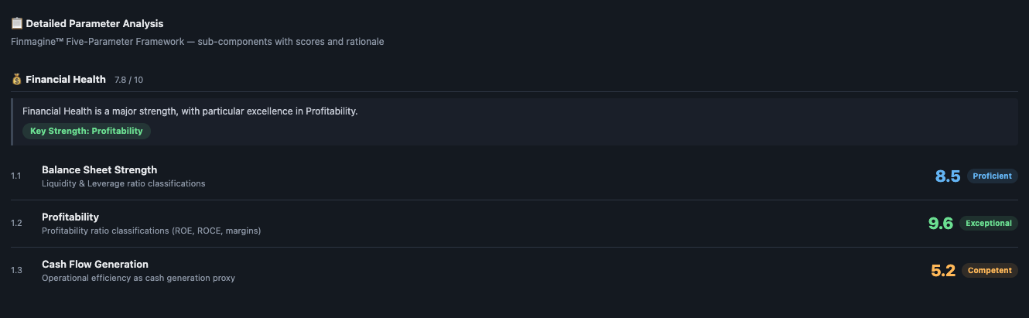Click the Financial Health summary sentence
This screenshot has width=1029, height=318.
(x=190, y=111)
